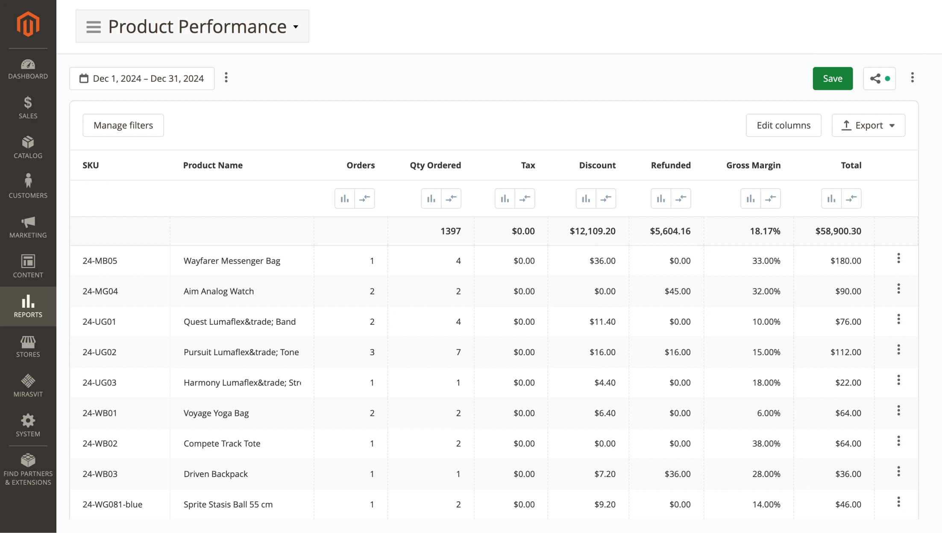
Task: Open Manage filters
Action: click(123, 125)
